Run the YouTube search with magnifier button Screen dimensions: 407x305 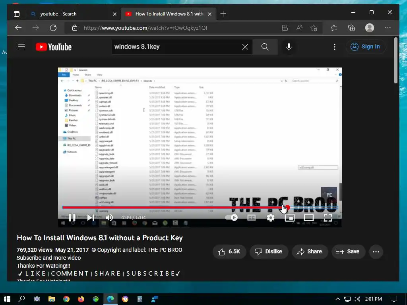[x=265, y=47]
